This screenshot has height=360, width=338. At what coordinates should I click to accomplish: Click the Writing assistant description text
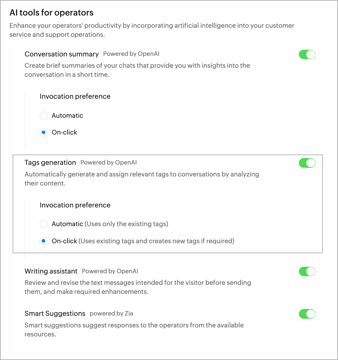click(138, 287)
